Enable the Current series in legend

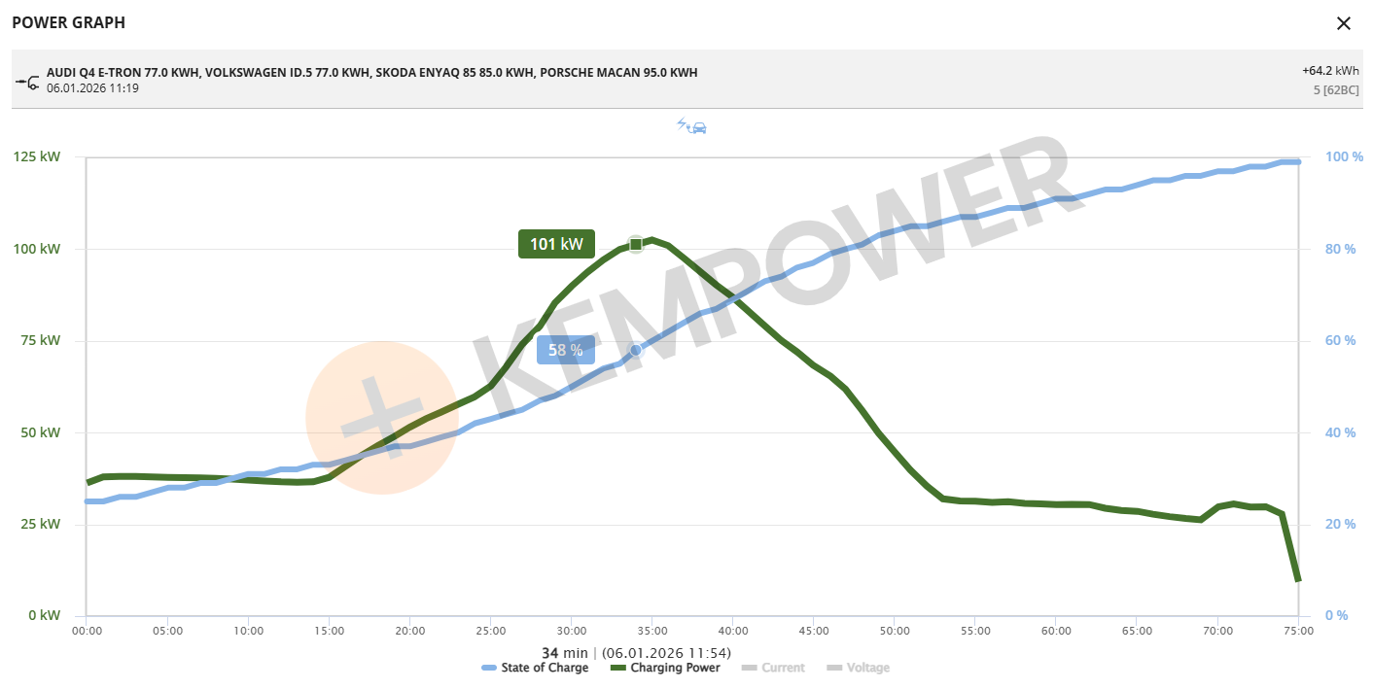coord(783,668)
